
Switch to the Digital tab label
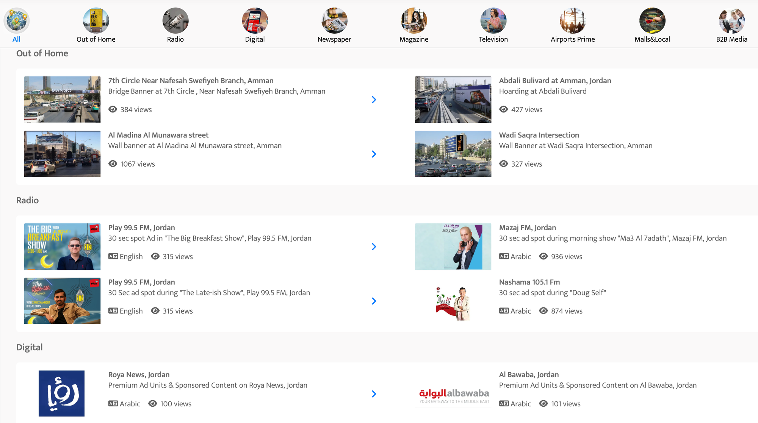(x=255, y=39)
